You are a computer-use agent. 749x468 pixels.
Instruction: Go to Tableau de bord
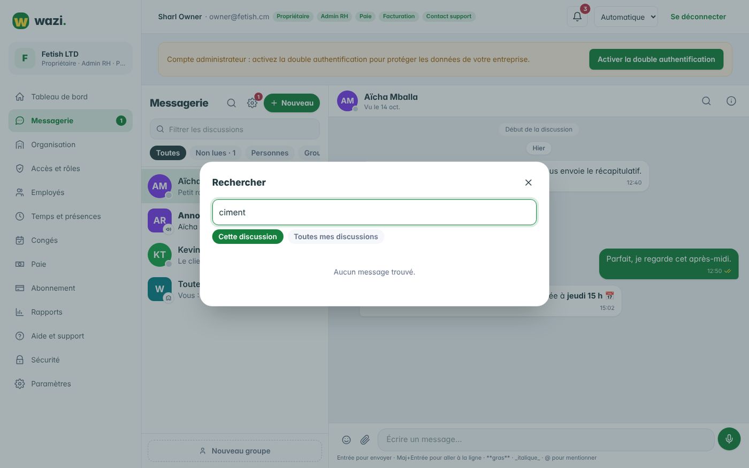(71, 97)
